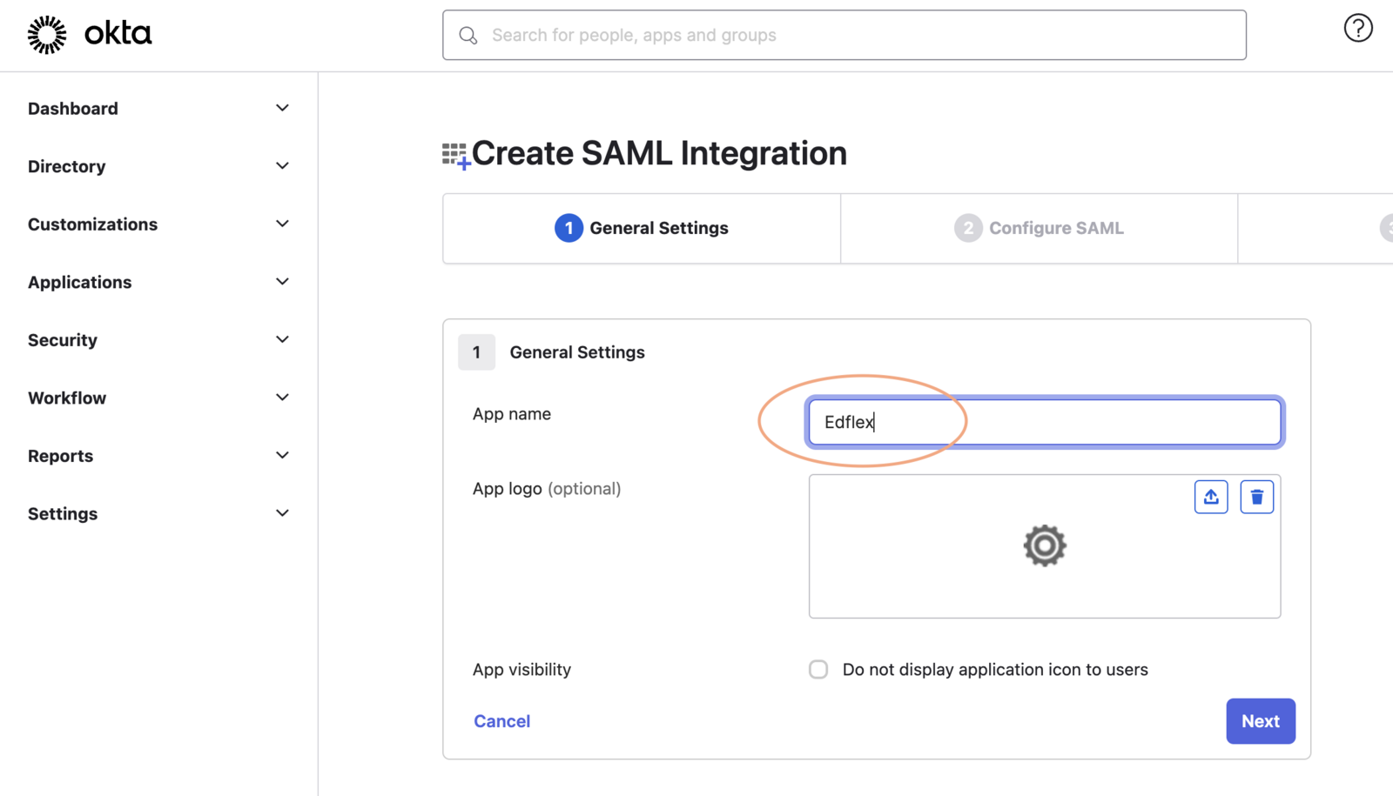Click the step 2 circle badge

click(967, 228)
